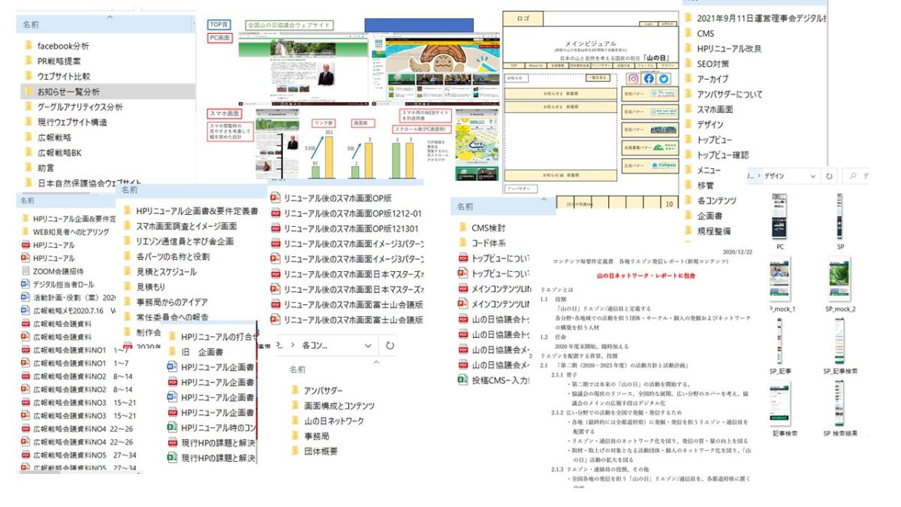
Task: Select WEB知見者へのヒアリング folder
Action: point(66,231)
